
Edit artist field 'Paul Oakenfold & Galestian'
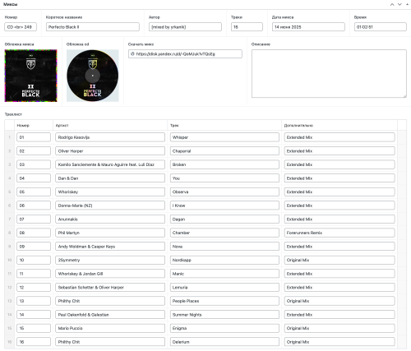tap(110, 315)
